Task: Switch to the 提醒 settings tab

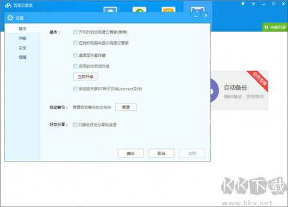Action: pos(22,57)
